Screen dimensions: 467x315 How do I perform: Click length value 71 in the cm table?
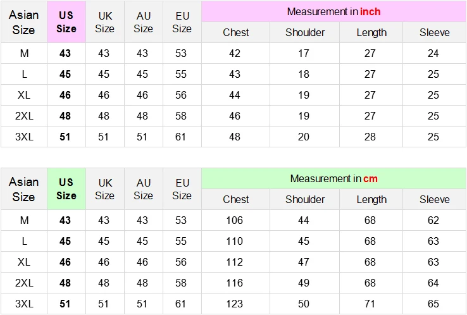tap(370, 304)
